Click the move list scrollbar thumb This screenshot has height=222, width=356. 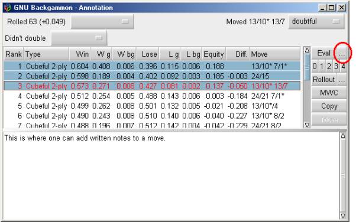(x=307, y=67)
